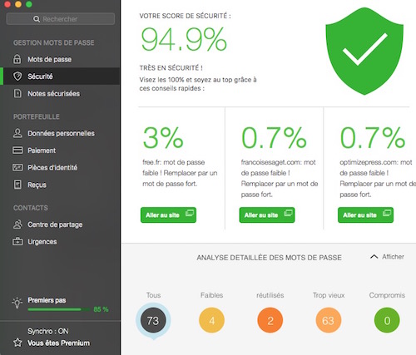Viewport: 416px width, 355px height.
Task: Click the receipt icon beside Reçus
Action: (17, 185)
